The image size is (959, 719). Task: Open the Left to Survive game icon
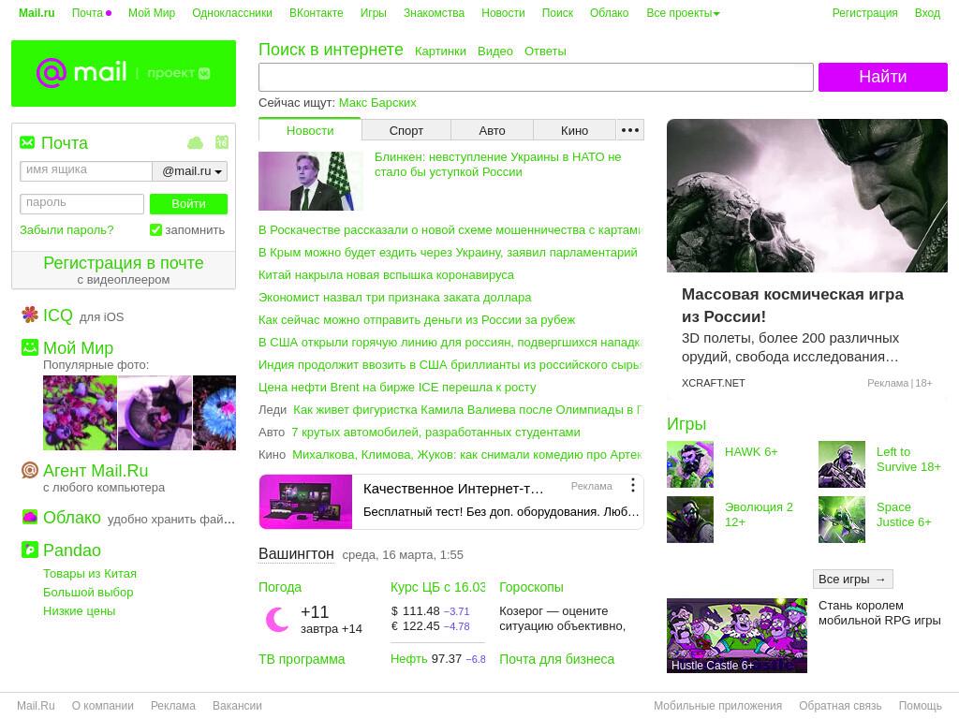click(x=842, y=464)
